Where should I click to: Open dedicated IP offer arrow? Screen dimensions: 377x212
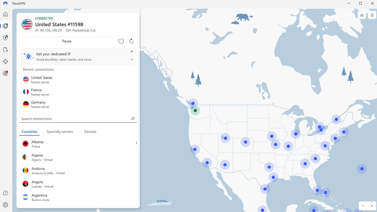(x=131, y=59)
